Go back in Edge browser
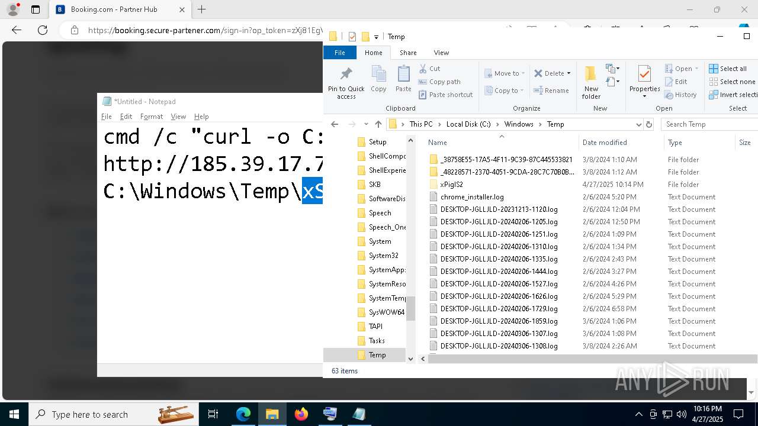The image size is (758, 426). point(17,30)
